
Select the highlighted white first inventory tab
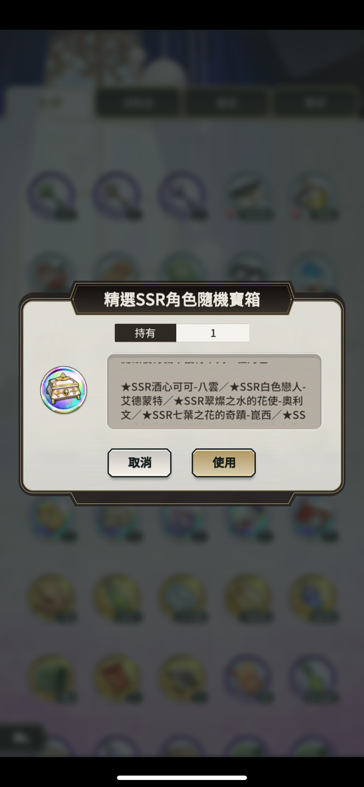click(50, 102)
